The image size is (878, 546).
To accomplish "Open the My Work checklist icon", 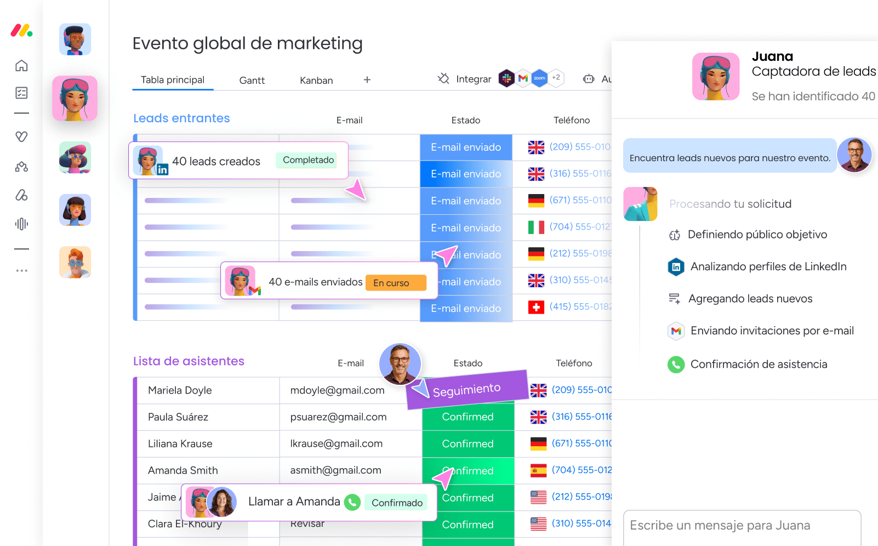I will 21,93.
